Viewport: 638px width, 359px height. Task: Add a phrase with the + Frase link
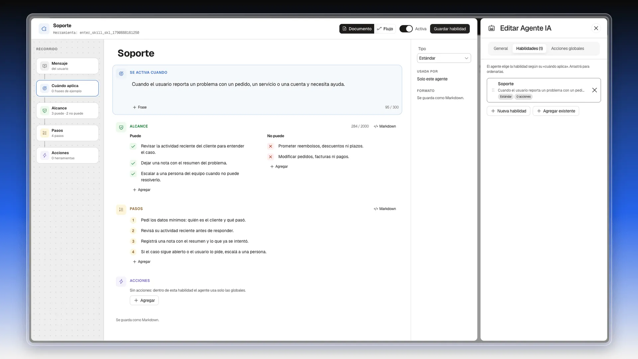pyautogui.click(x=140, y=107)
